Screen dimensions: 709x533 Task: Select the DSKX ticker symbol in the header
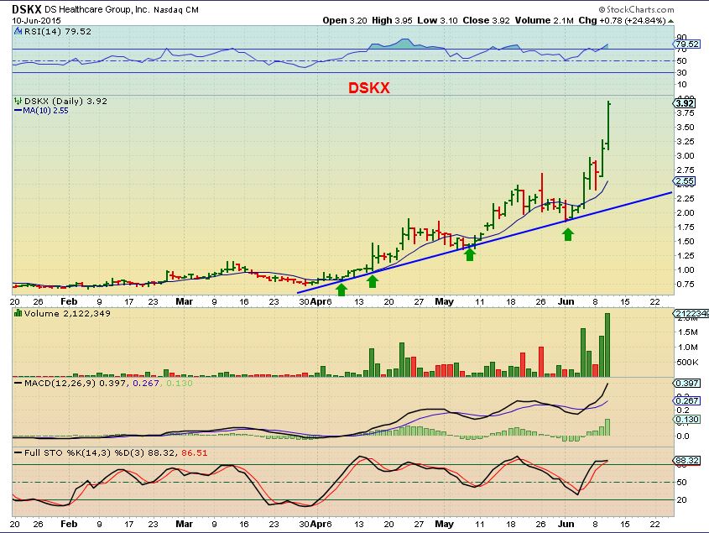[27, 9]
